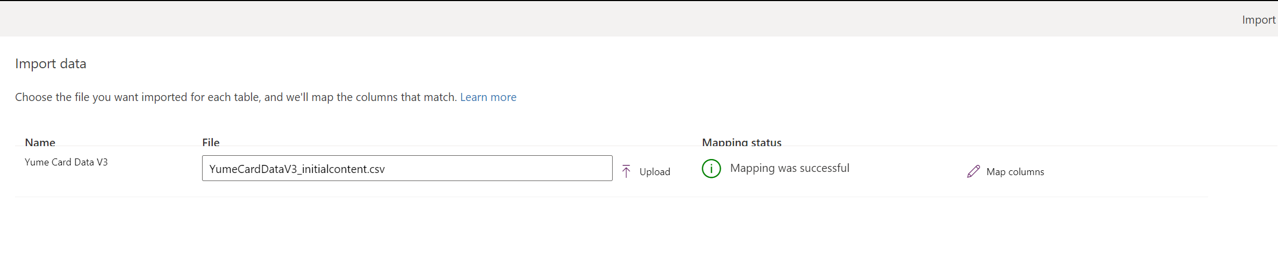Image resolution: width=1278 pixels, height=260 pixels.
Task: Click the pencil edit icon
Action: pos(973,171)
